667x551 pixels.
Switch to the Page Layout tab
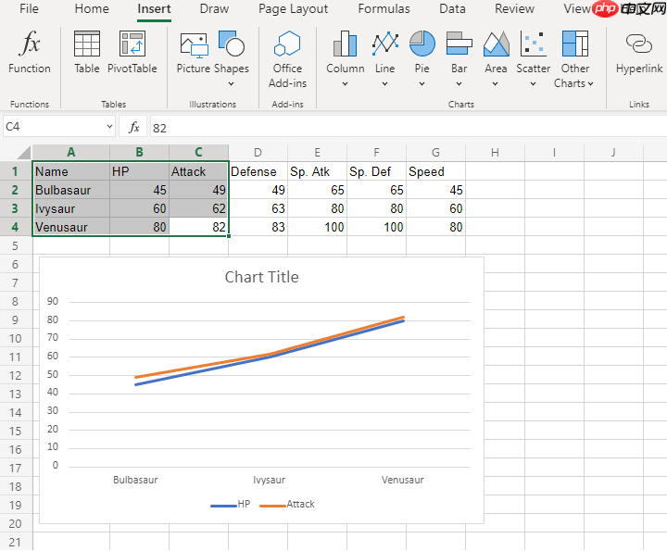point(293,8)
